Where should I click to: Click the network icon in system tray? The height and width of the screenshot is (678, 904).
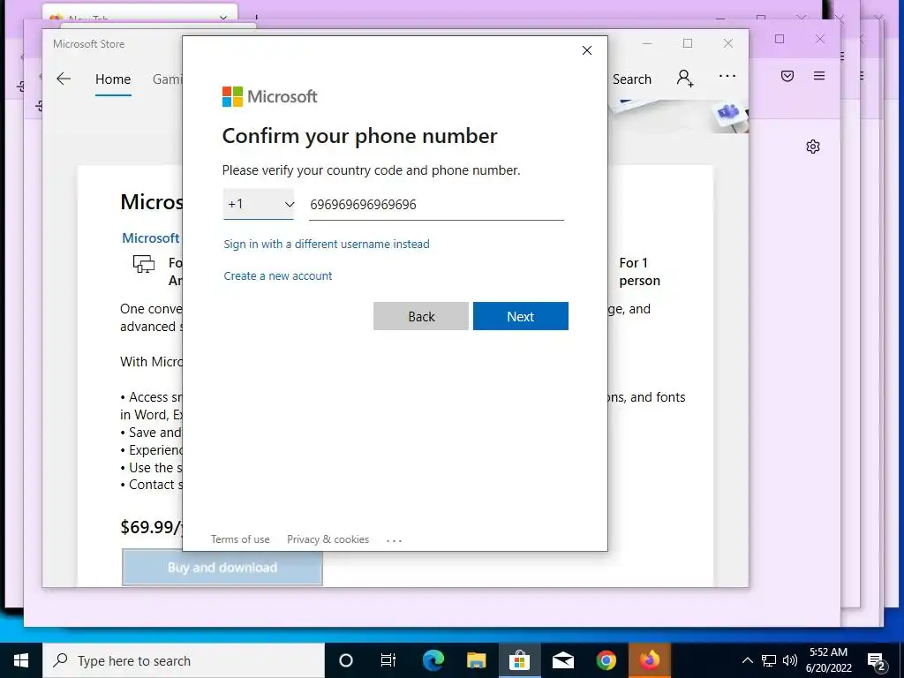point(769,660)
